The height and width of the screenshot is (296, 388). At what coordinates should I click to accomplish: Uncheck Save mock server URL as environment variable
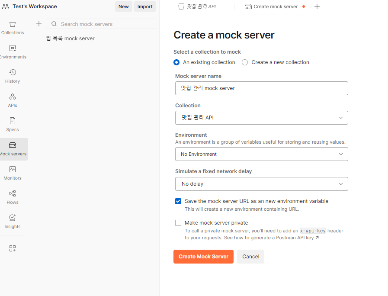tap(178, 201)
